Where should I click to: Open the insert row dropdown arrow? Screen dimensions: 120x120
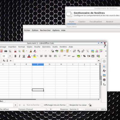pyautogui.click(x=65, y=51)
